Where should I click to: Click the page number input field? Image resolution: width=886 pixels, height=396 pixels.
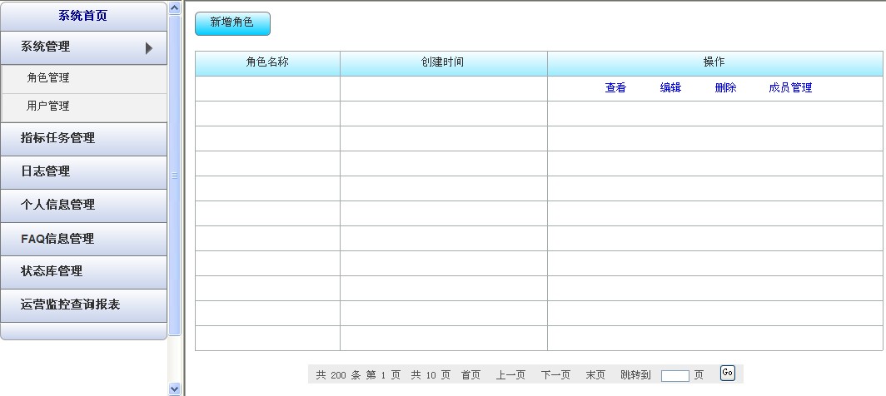pos(674,376)
